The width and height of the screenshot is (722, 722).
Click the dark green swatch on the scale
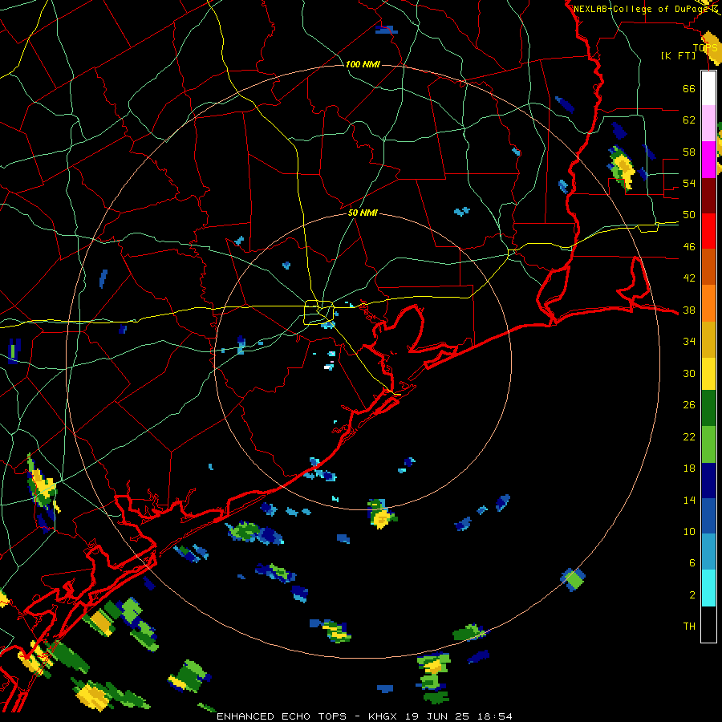708,408
